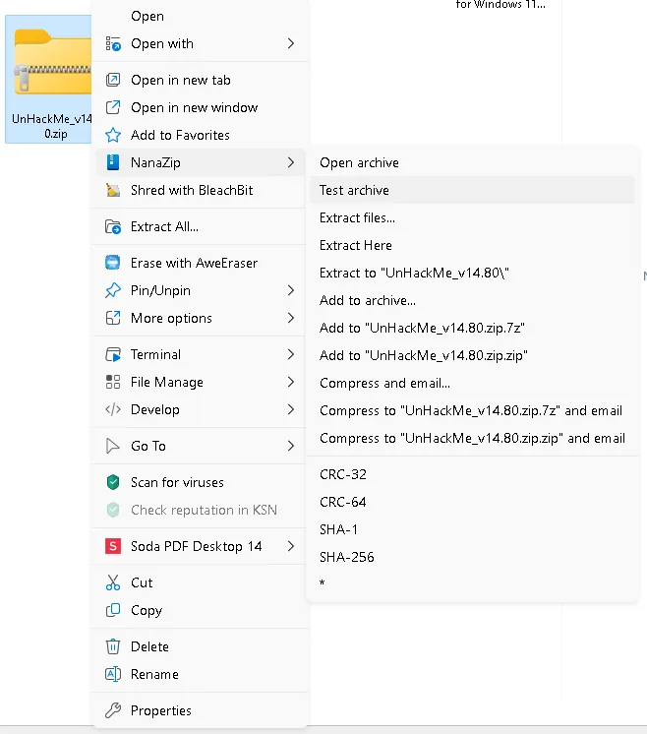Viewport: 647px width, 734px height.
Task: Click the Delete trash can icon
Action: [x=113, y=646]
